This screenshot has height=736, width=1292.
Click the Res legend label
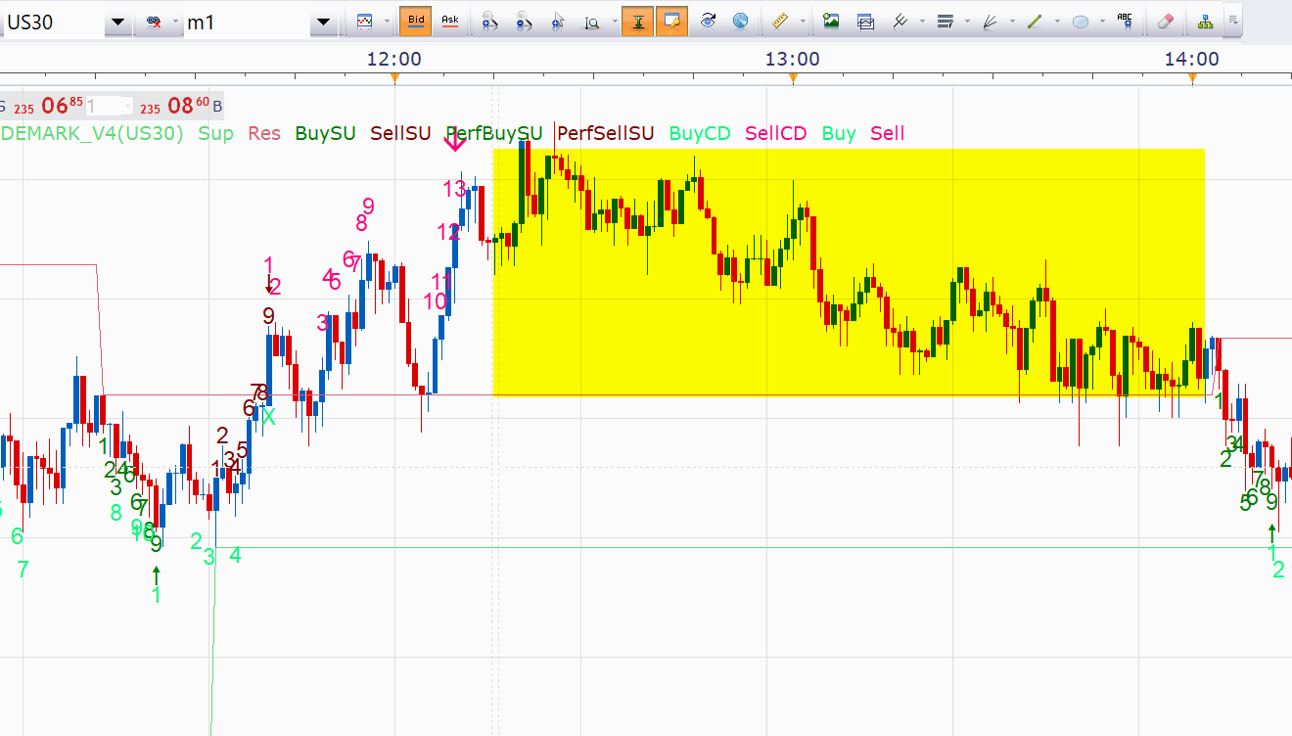(x=264, y=134)
